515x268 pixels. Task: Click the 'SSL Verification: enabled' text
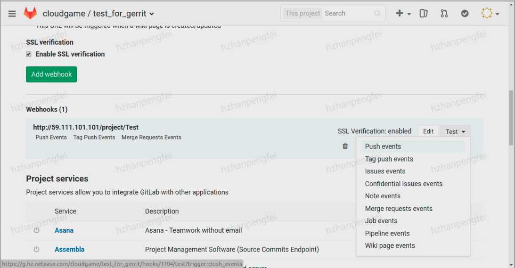click(x=375, y=131)
